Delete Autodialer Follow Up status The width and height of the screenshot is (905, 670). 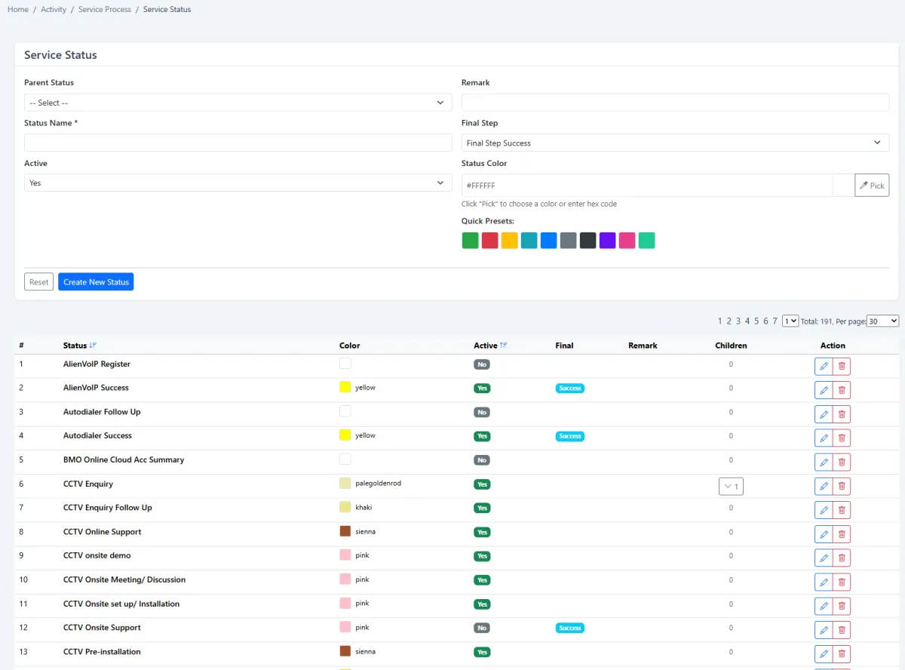point(842,414)
